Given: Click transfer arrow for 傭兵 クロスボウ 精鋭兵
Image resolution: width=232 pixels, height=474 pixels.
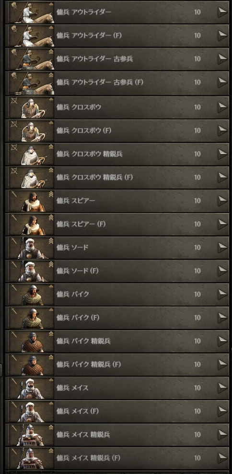Looking at the screenshot, I should (x=222, y=154).
